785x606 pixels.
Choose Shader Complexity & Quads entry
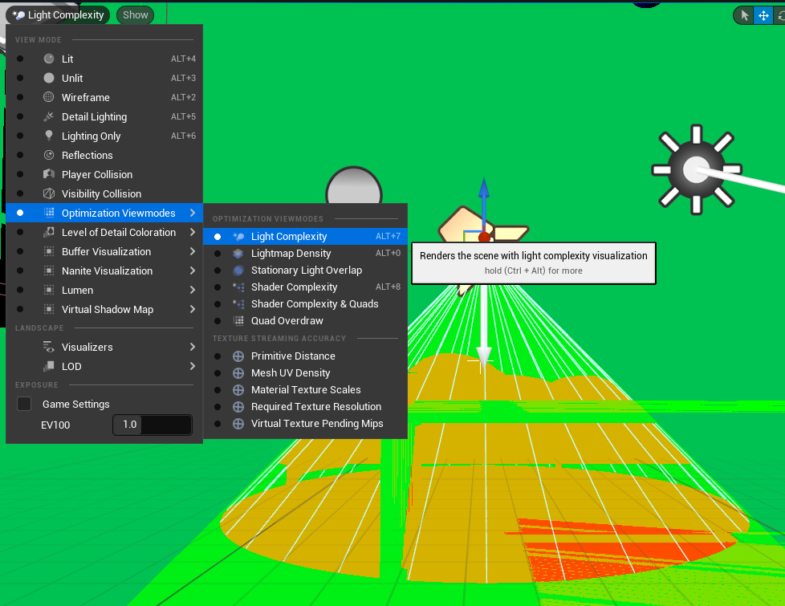pos(305,304)
